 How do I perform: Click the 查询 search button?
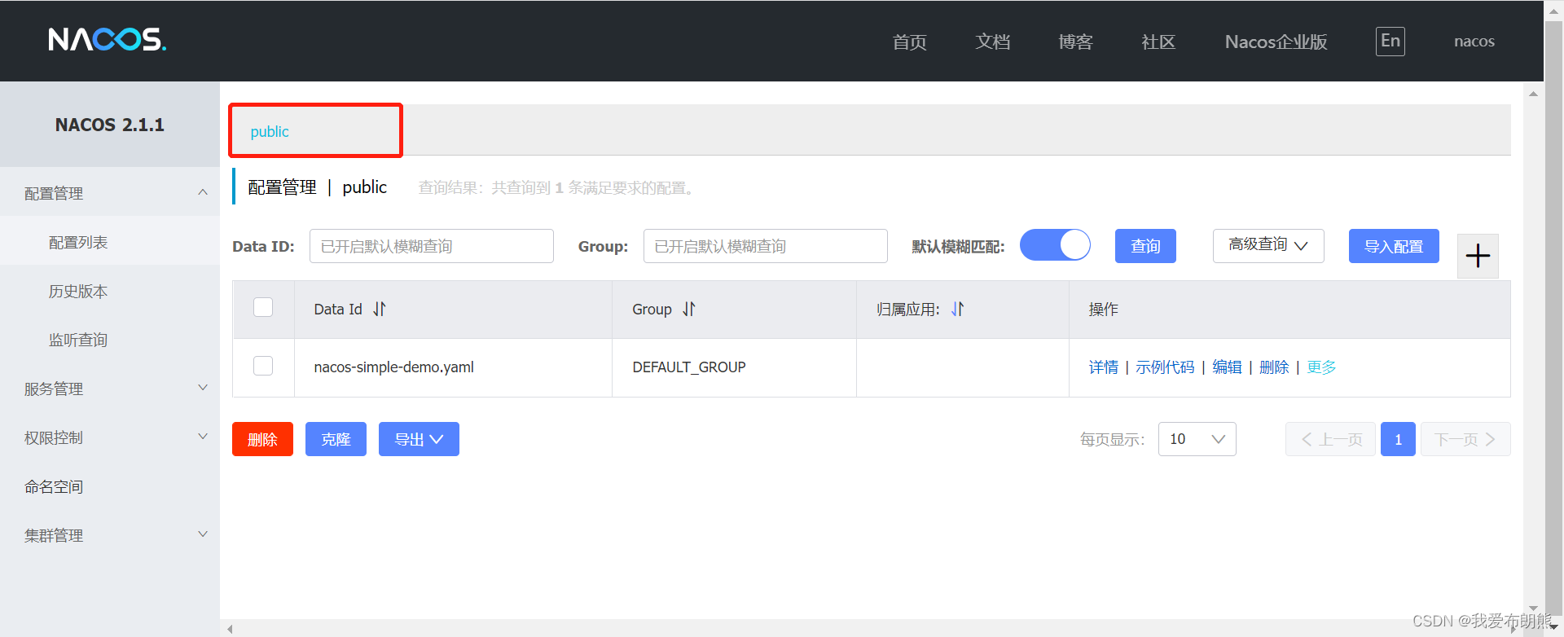pyautogui.click(x=1145, y=246)
